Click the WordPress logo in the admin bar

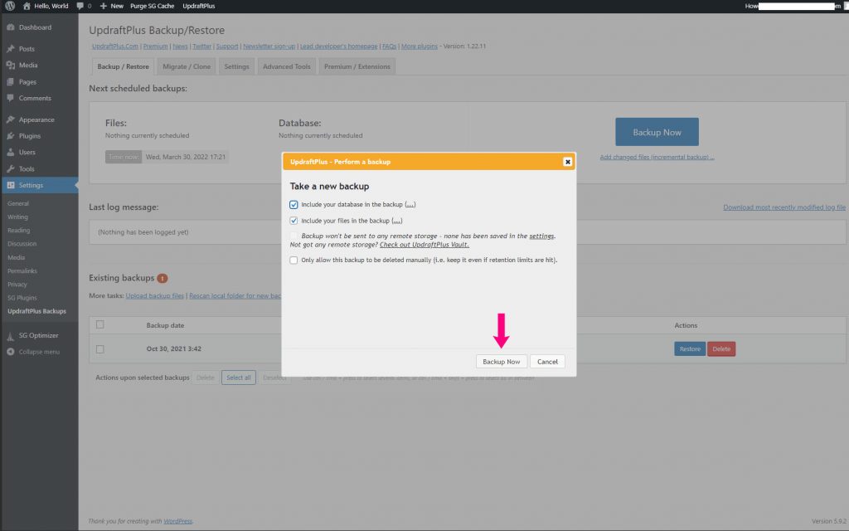click(x=10, y=6)
